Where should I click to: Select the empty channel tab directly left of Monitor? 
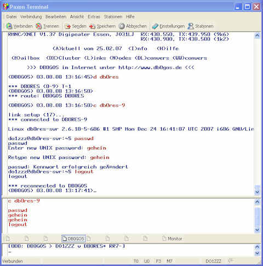(x=145, y=239)
